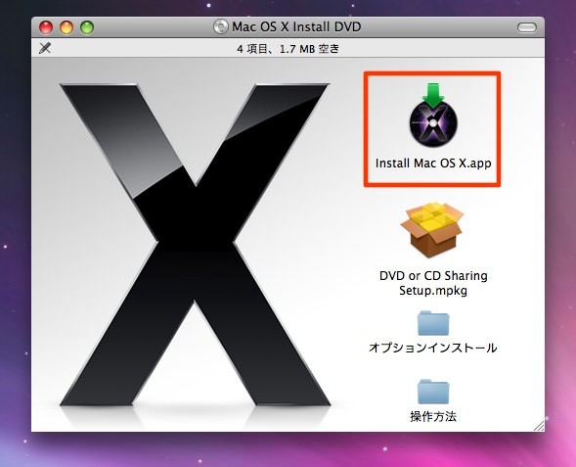
Task: Zoom the window with the green button
Action: coord(87,27)
